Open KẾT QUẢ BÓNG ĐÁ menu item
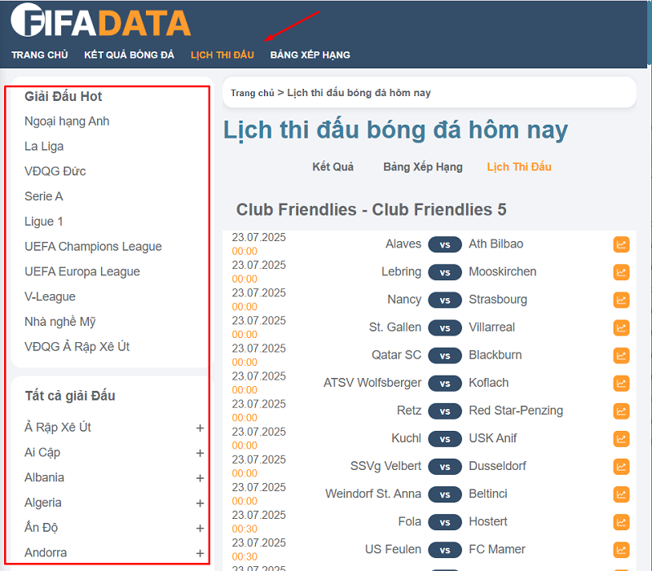 130,55
